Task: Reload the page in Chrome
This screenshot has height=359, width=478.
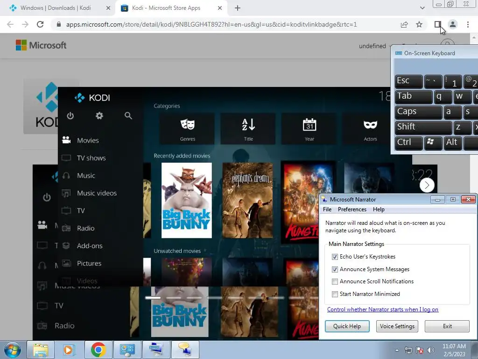Action: [40, 24]
